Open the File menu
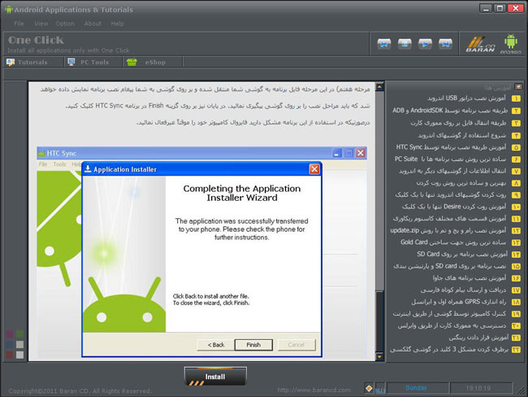The width and height of the screenshot is (528, 397). point(19,24)
